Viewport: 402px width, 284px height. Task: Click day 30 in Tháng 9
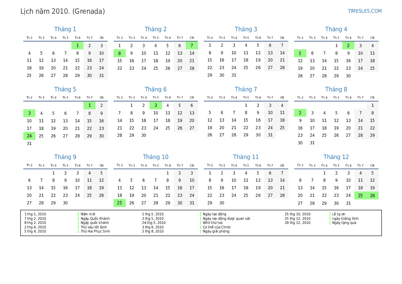point(65,203)
